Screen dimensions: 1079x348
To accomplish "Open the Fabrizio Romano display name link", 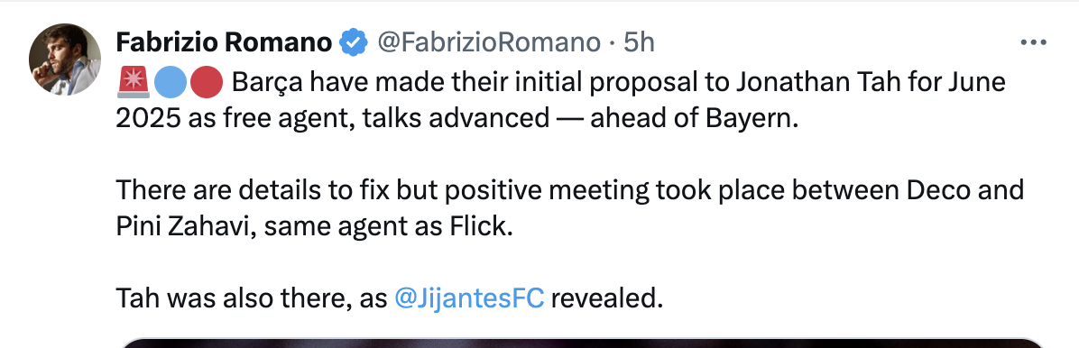I will pyautogui.click(x=225, y=42).
